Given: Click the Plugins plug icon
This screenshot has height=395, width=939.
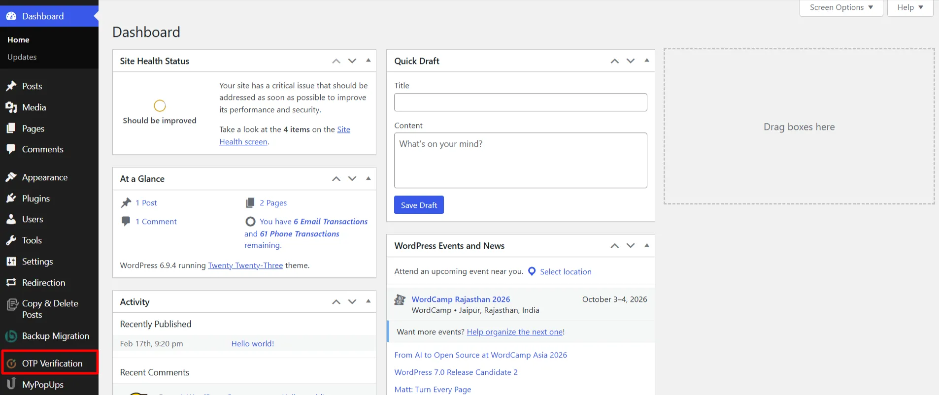Looking at the screenshot, I should 11,198.
